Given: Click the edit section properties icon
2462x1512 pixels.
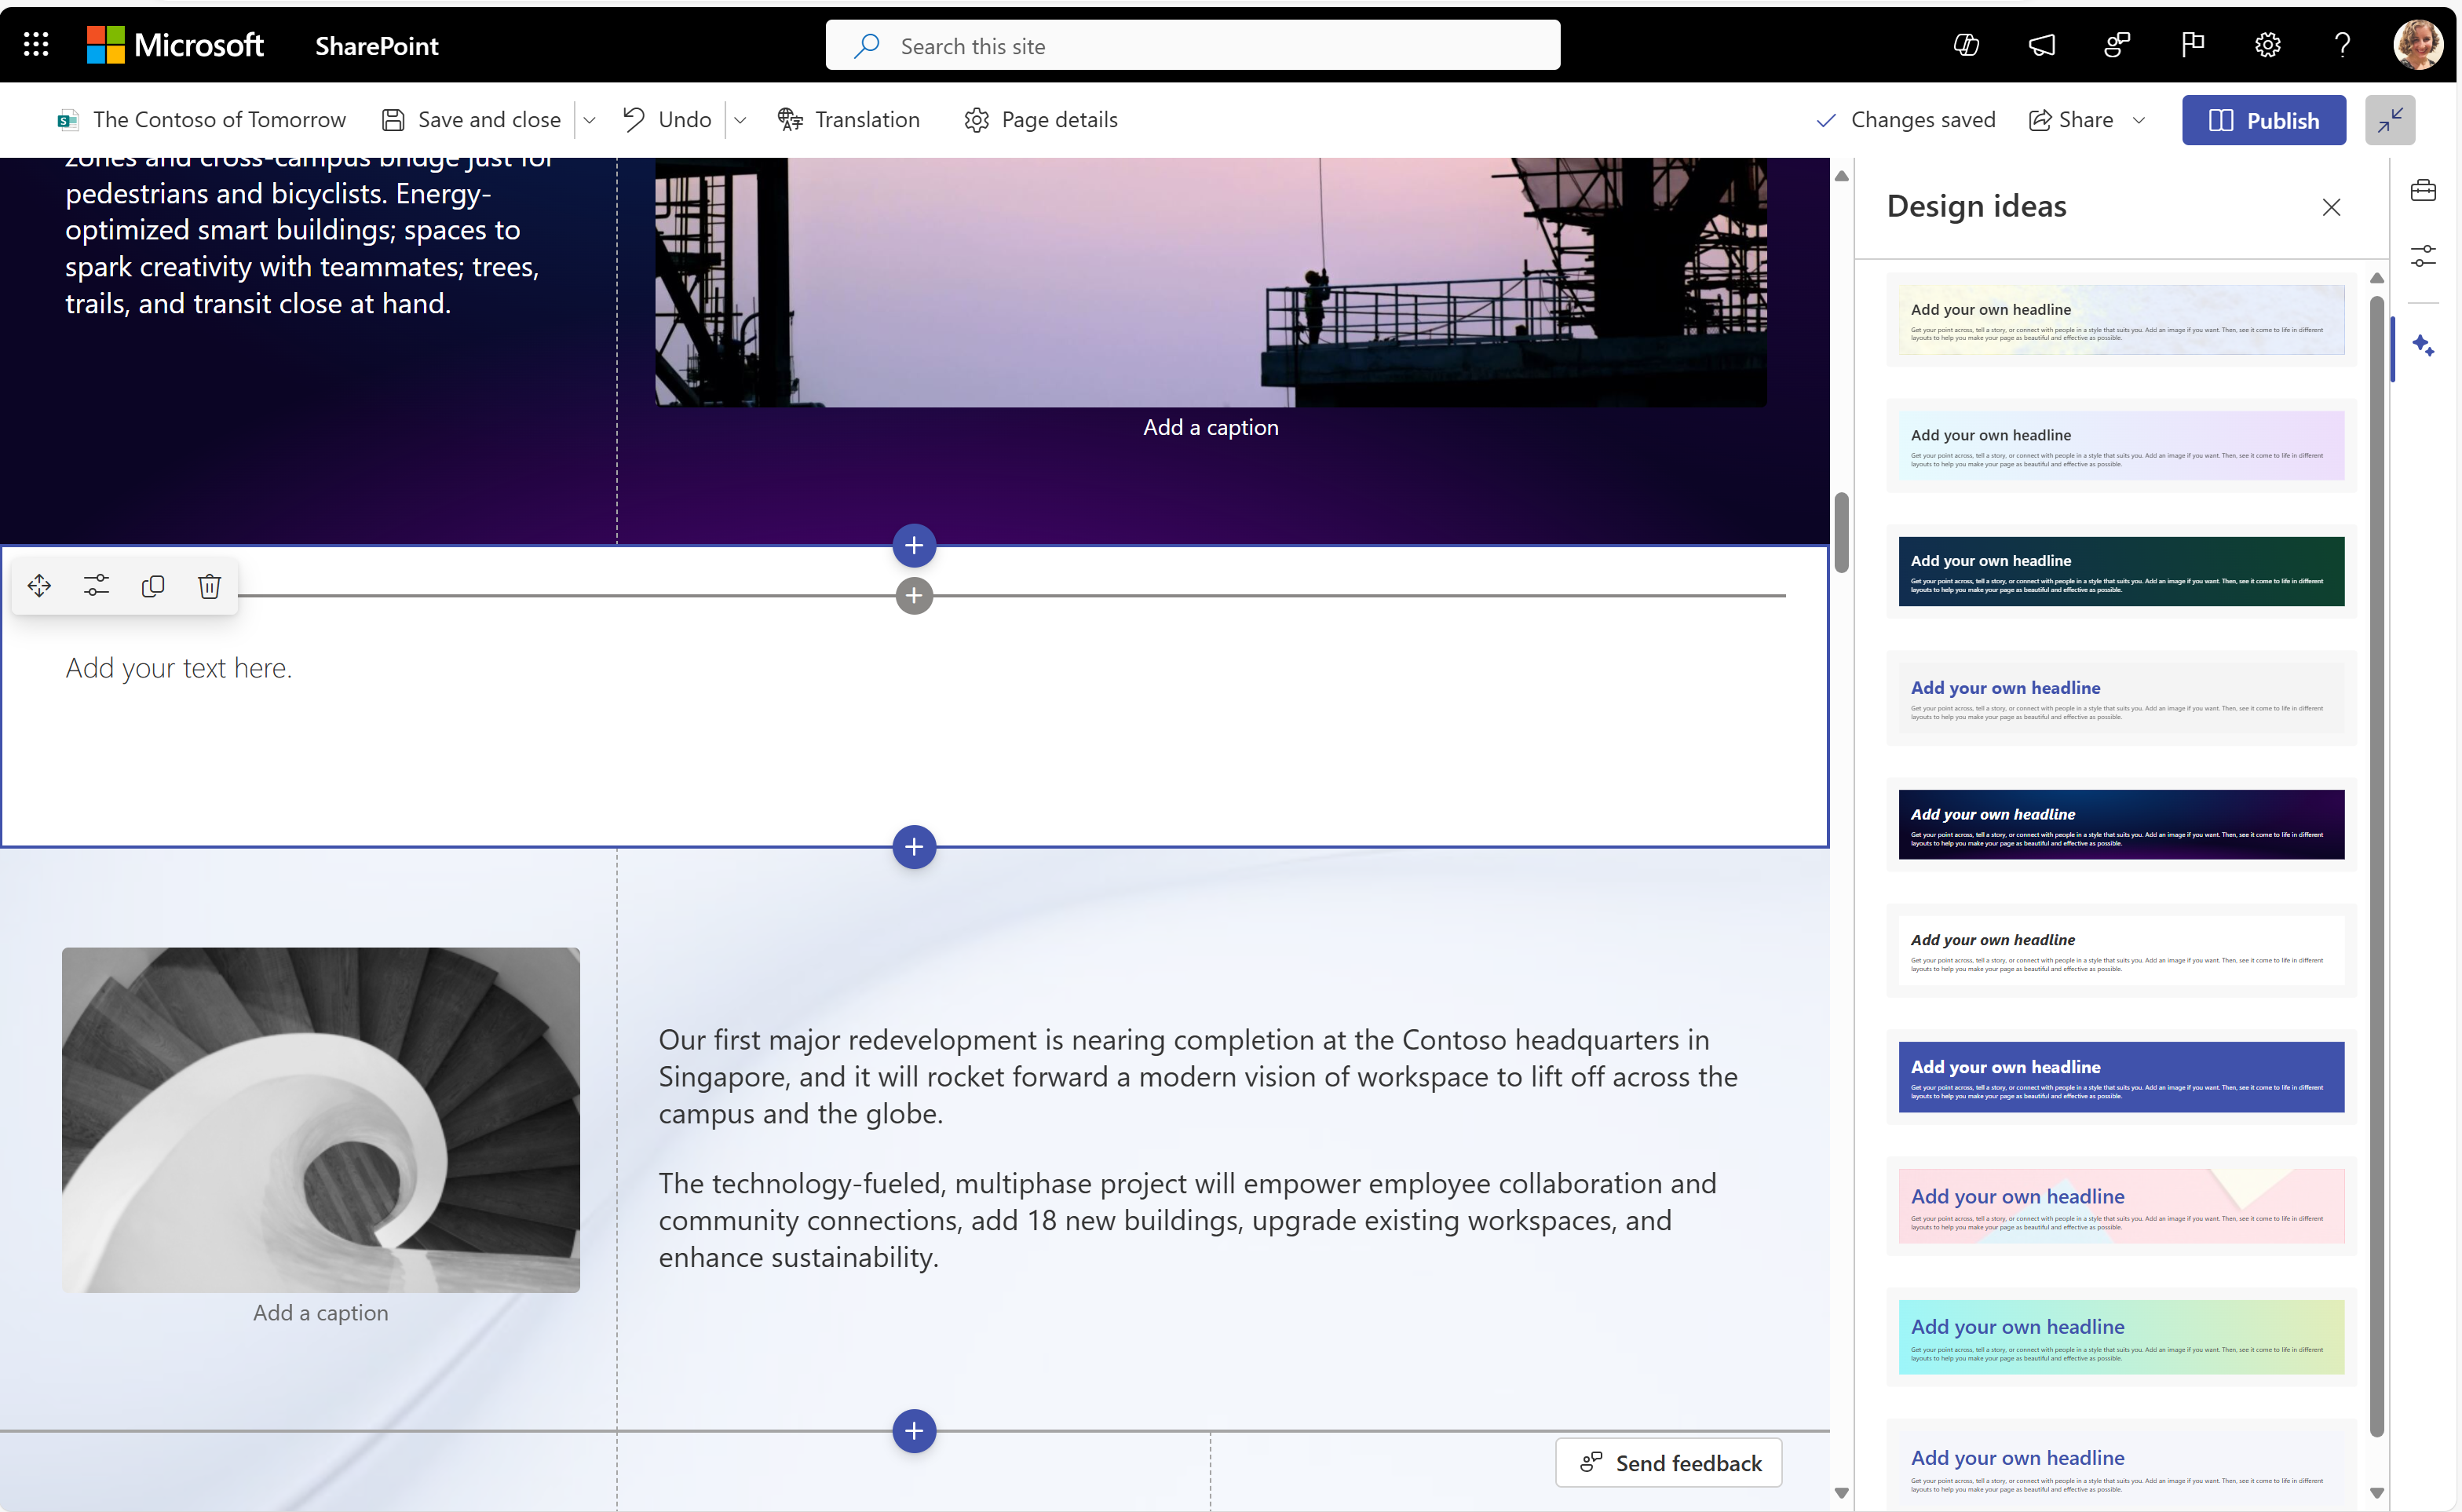Looking at the screenshot, I should coord(95,586).
